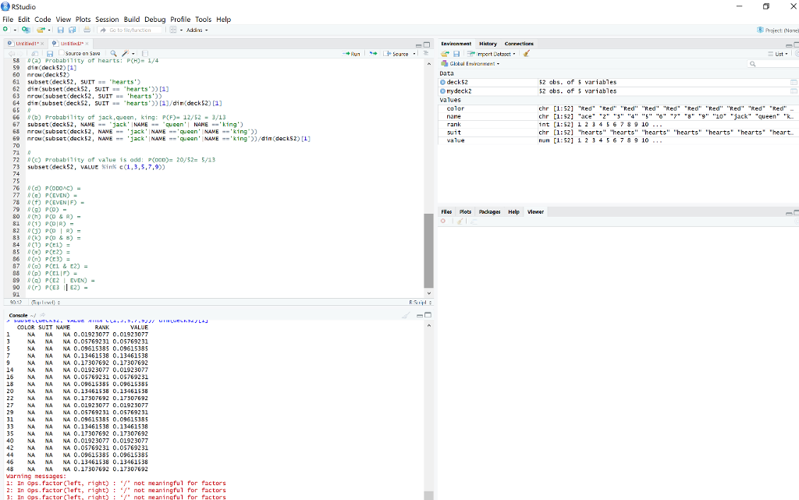Click the broom icon to clear environment objects
The width and height of the screenshot is (799, 500).
pyautogui.click(x=527, y=54)
